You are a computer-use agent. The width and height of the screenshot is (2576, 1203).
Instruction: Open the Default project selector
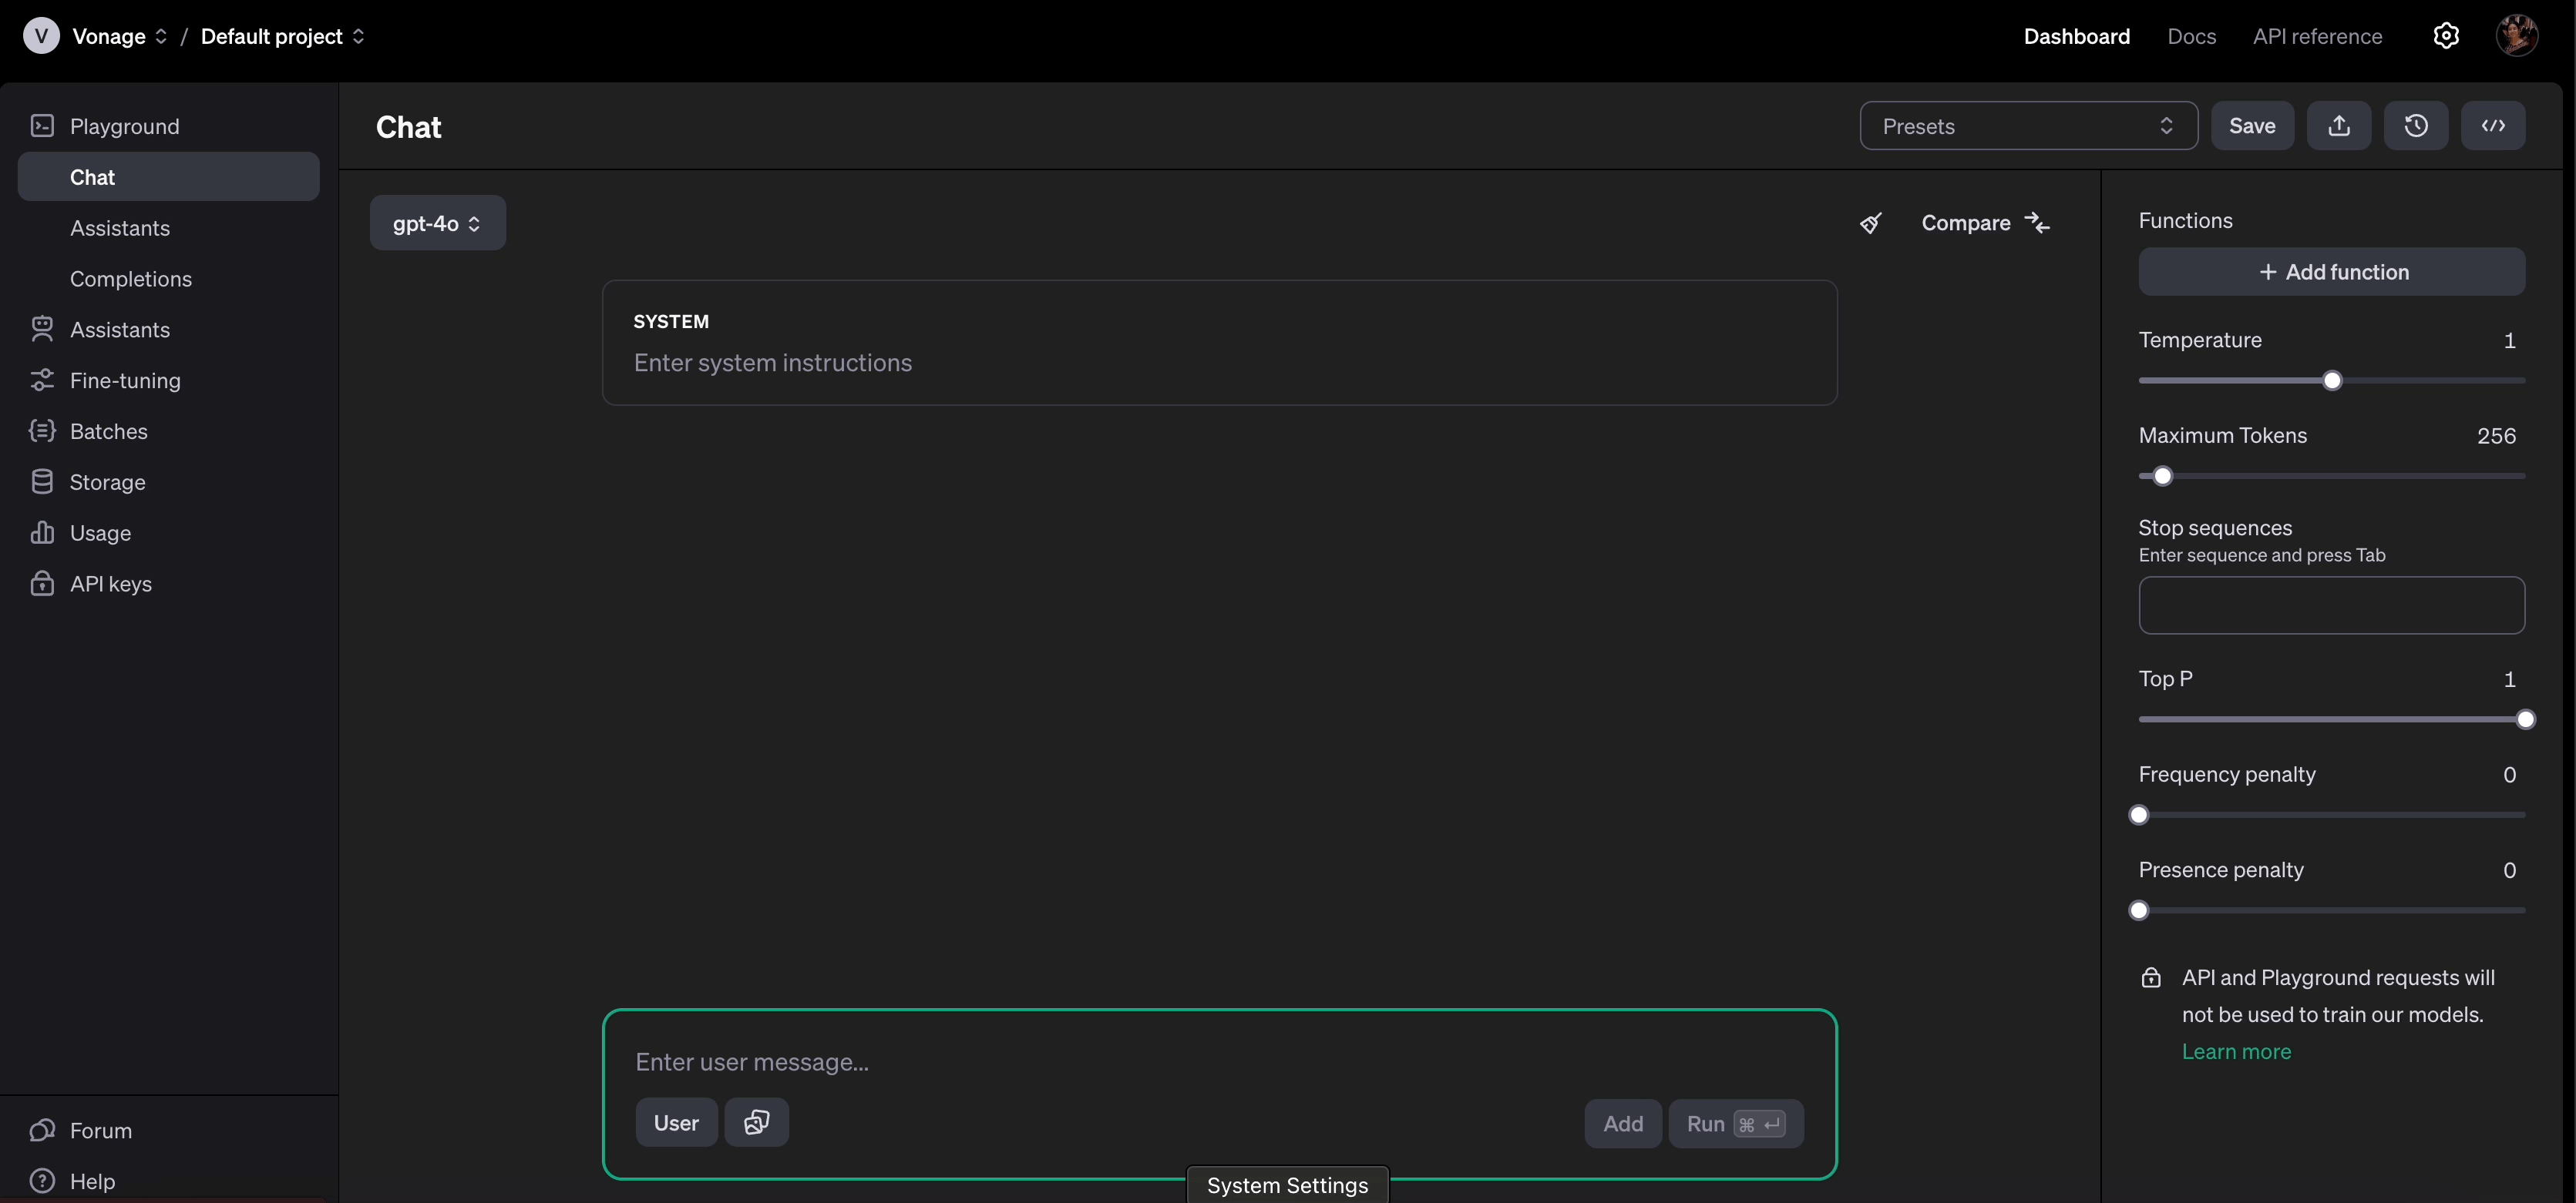tap(282, 37)
